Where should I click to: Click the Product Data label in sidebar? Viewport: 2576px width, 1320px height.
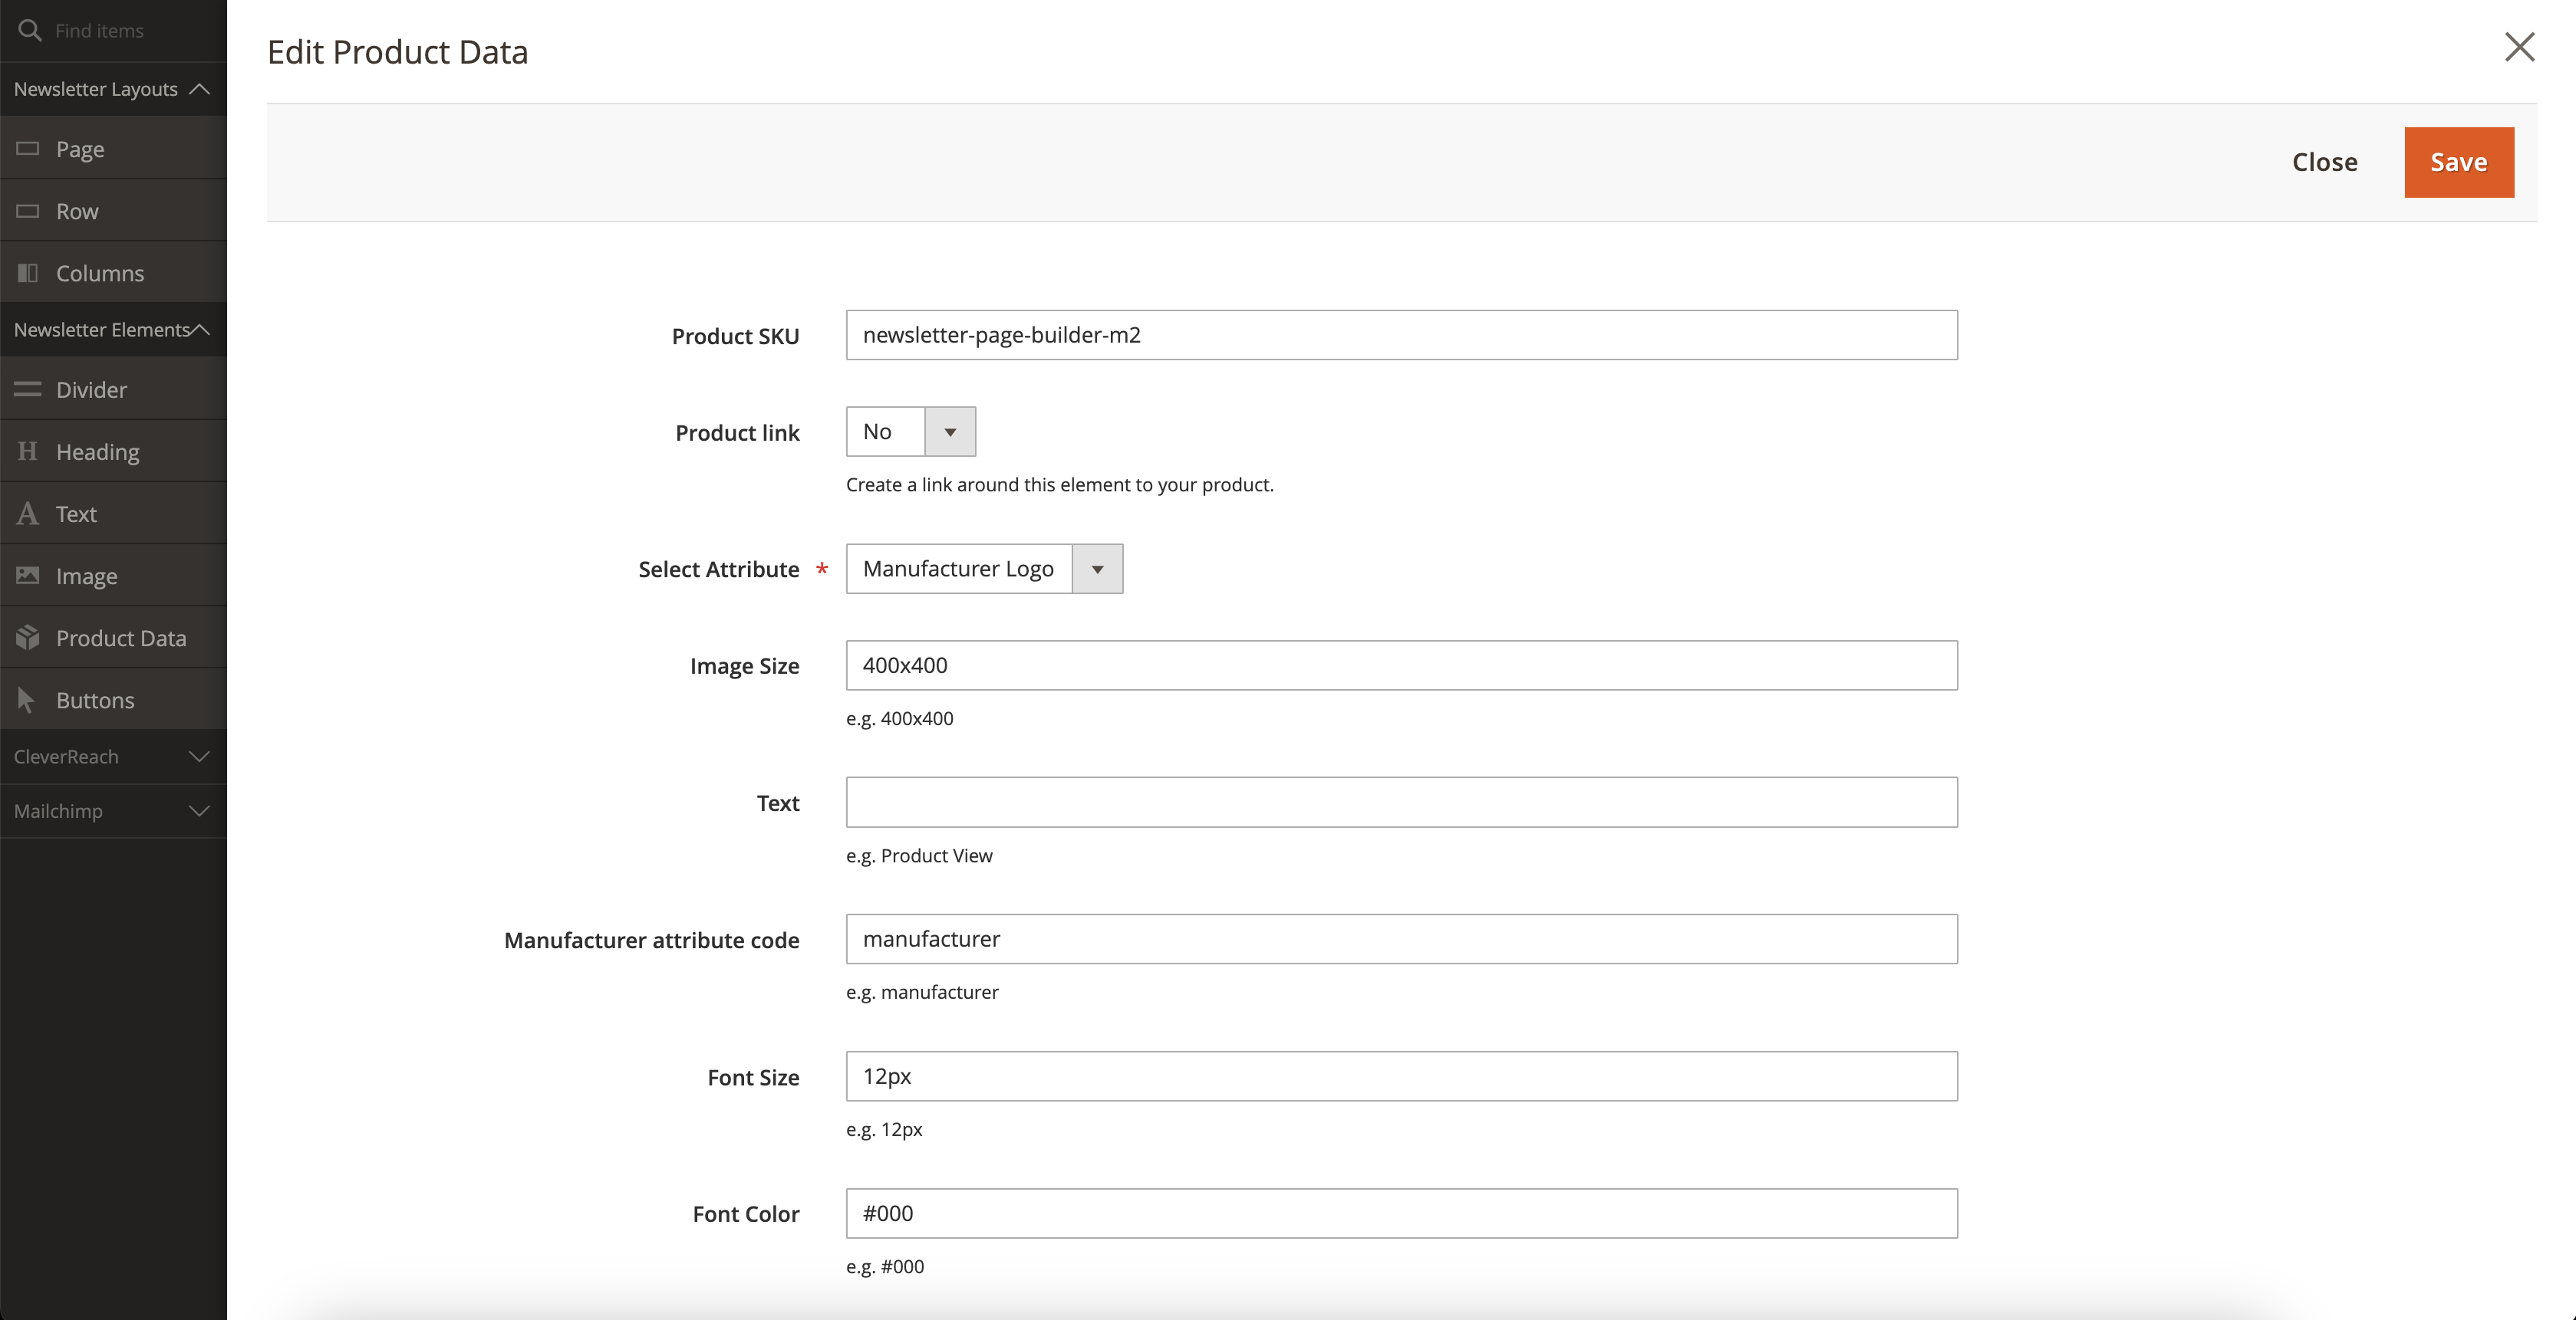coord(121,638)
